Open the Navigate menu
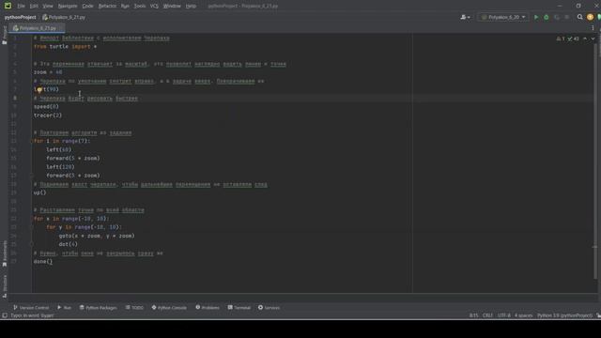The width and height of the screenshot is (601, 338). [x=68, y=6]
